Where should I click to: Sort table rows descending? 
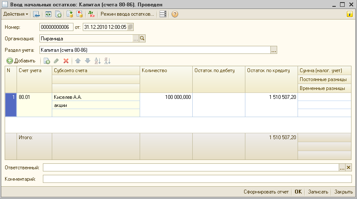point(107,61)
